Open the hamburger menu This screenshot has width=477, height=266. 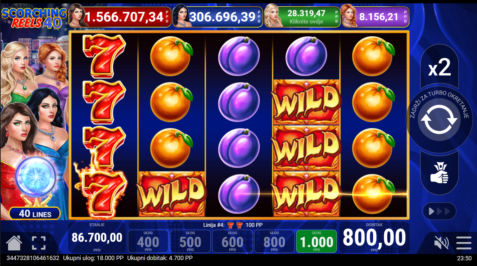click(464, 243)
